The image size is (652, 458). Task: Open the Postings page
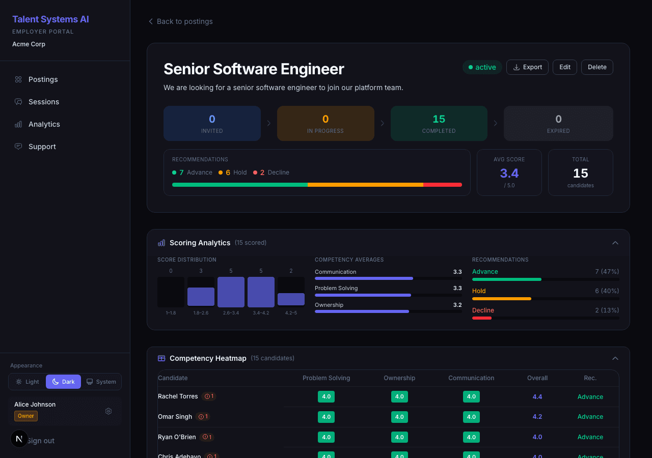(65, 79)
